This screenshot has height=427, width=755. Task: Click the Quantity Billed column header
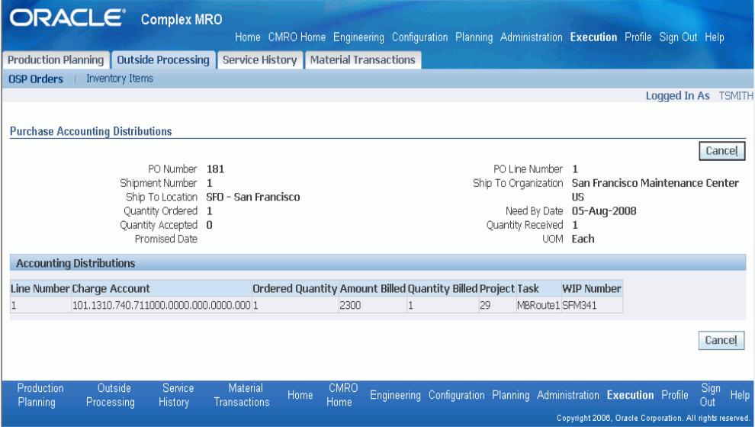[442, 289]
